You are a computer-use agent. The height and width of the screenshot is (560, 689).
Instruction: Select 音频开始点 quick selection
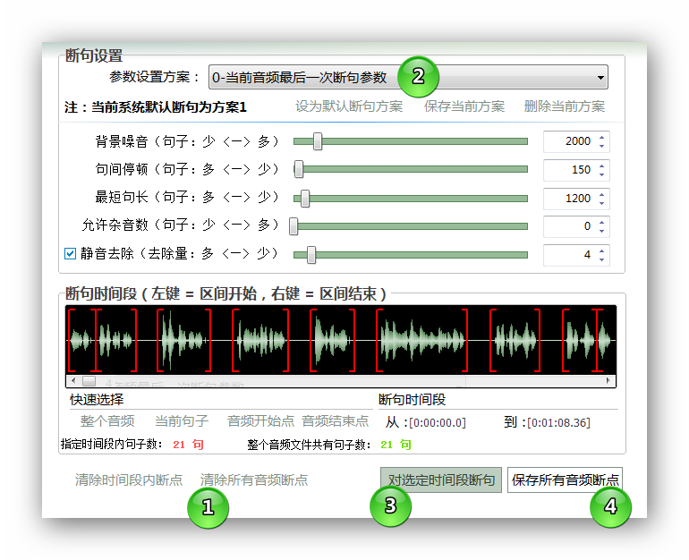260,421
